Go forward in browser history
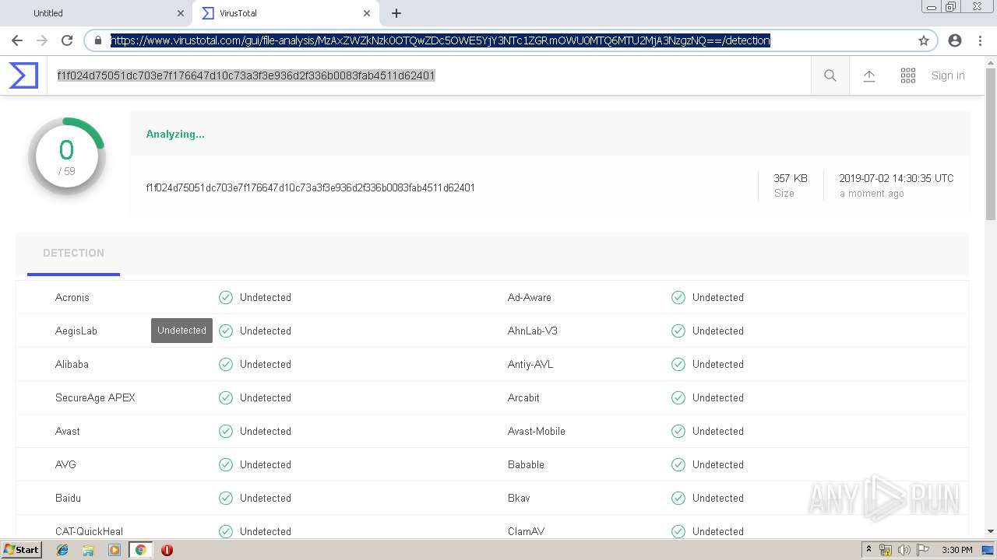Image resolution: width=997 pixels, height=560 pixels. pyautogui.click(x=42, y=40)
